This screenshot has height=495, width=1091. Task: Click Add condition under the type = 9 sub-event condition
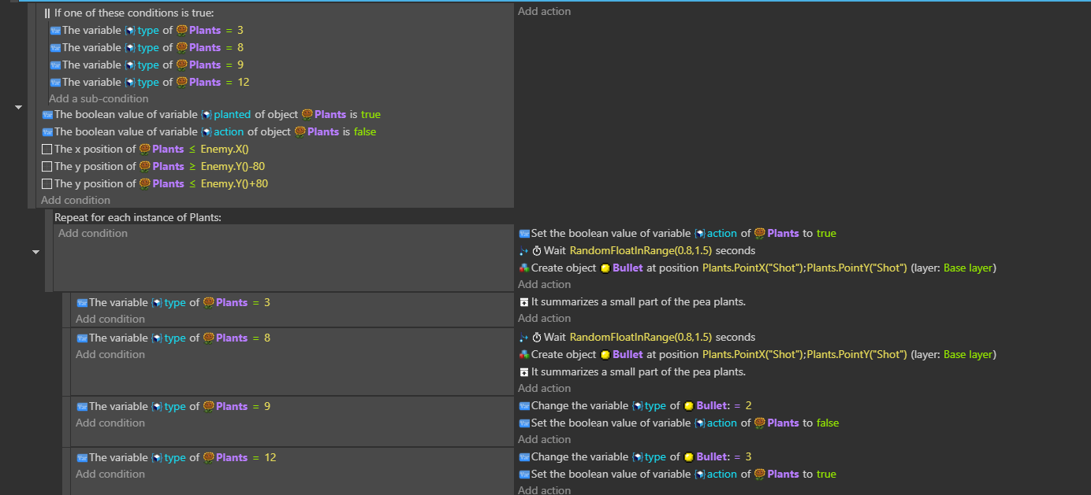point(110,423)
